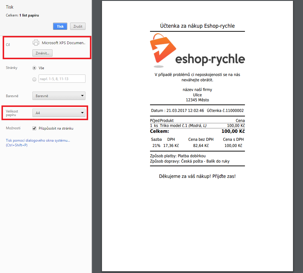
Task: Click the receipt title Účtenka za nákup
Action: (x=197, y=26)
